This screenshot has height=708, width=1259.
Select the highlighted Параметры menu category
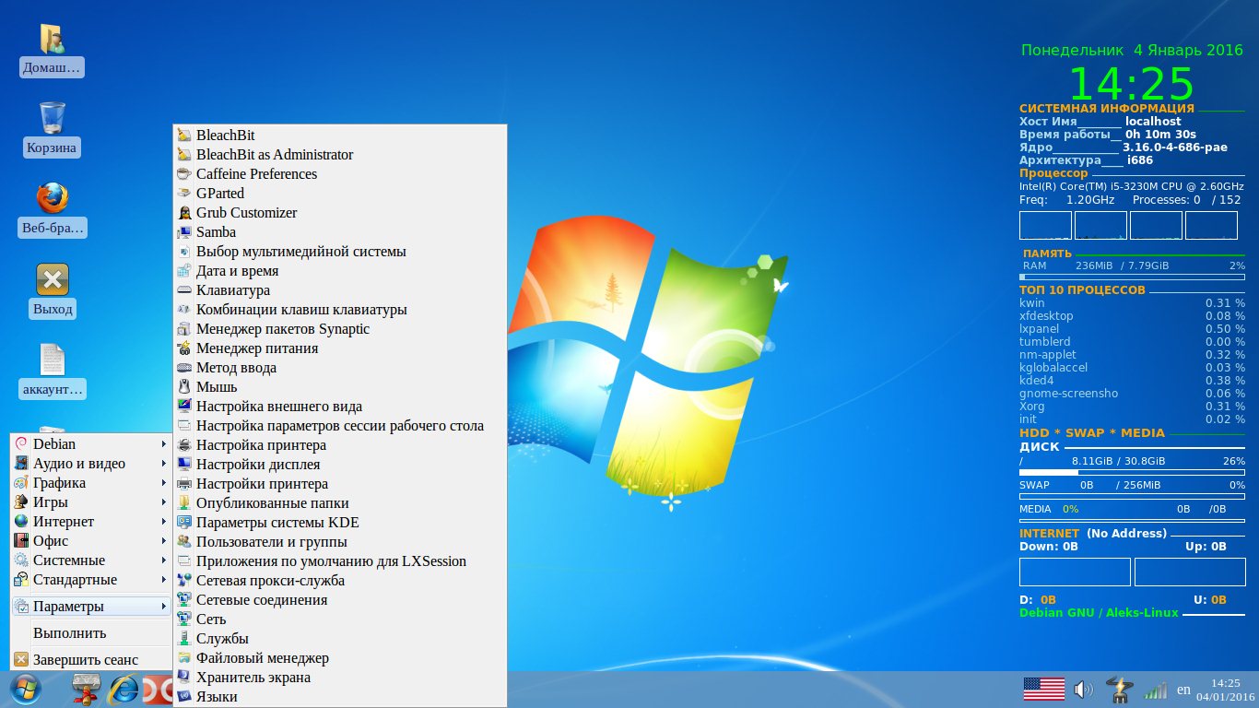pos(90,606)
